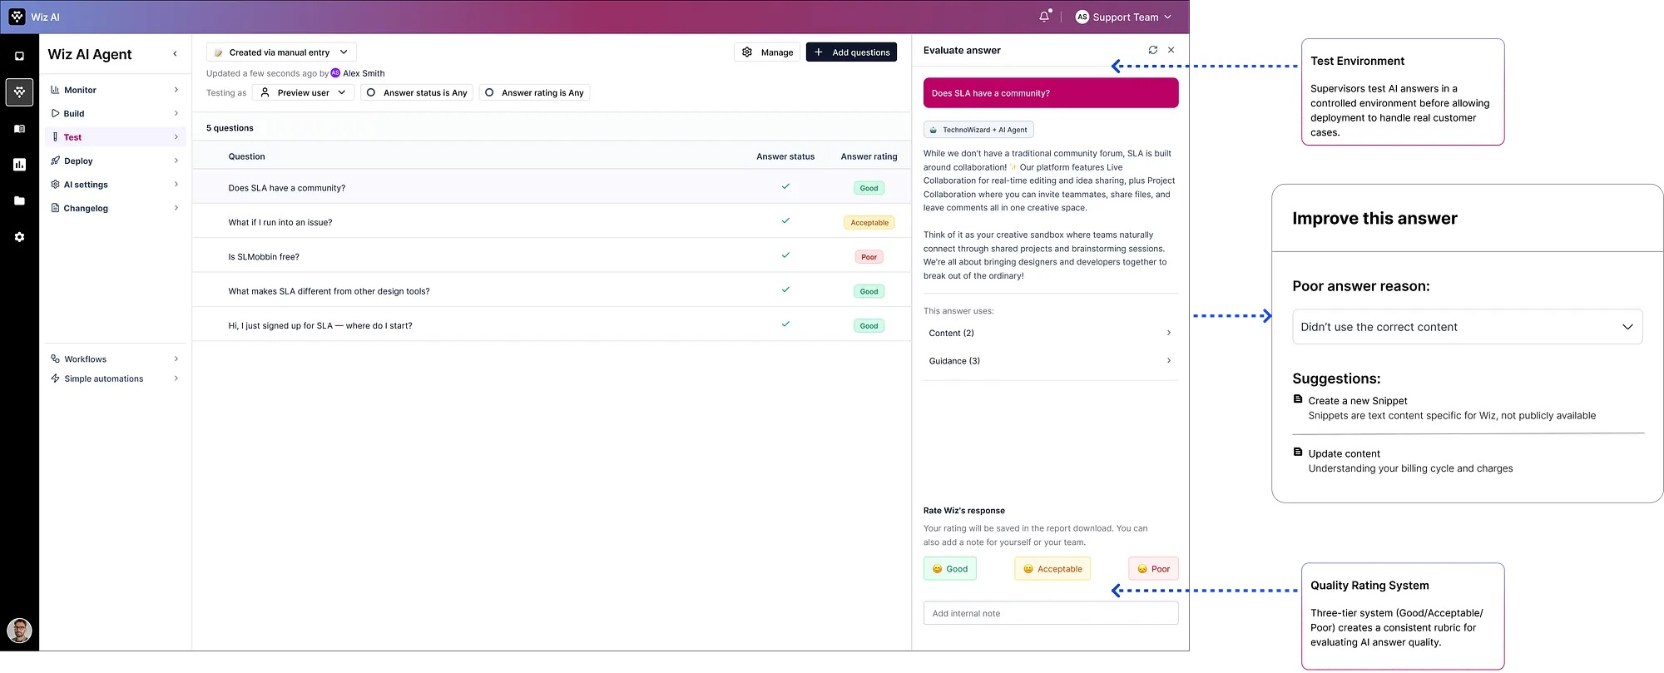Open the knowledge book icon in left rail
The width and height of the screenshot is (1664, 673).
(x=19, y=129)
